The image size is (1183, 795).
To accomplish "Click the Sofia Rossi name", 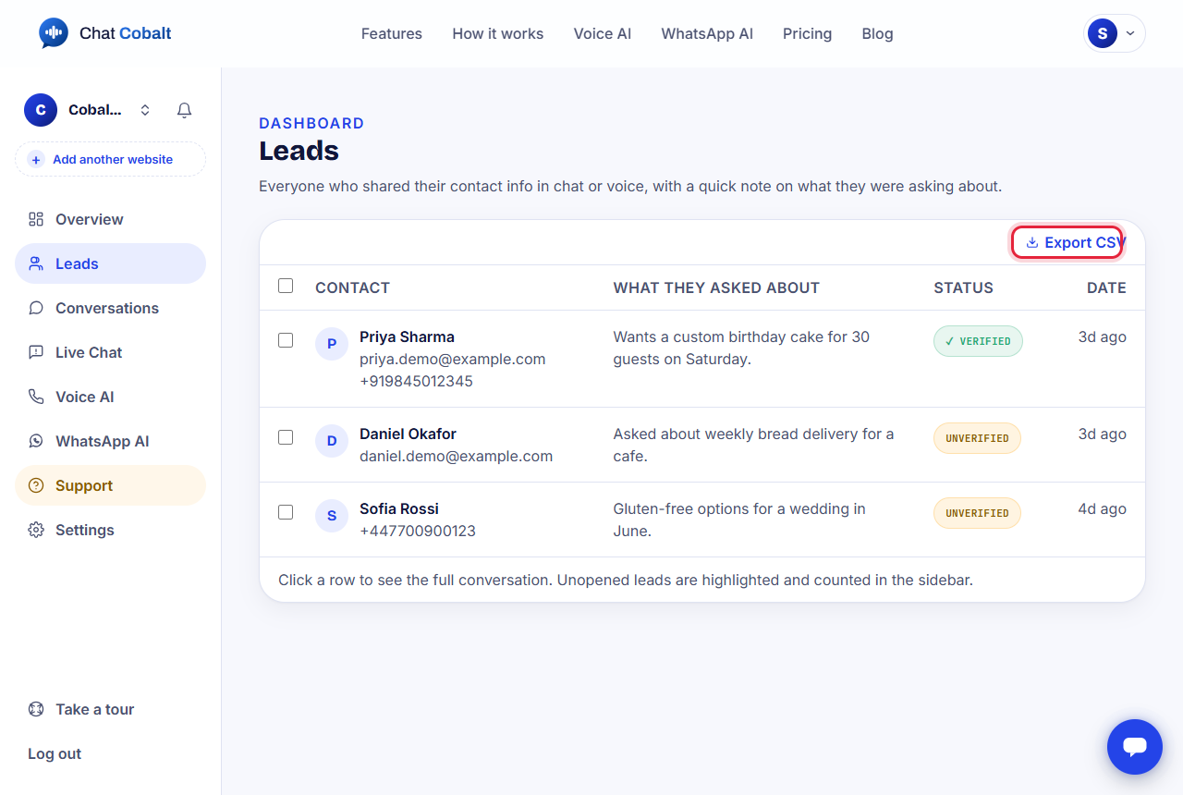I will 399,508.
